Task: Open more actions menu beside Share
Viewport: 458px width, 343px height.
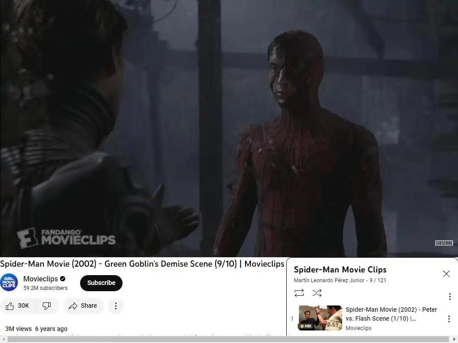Action: pos(116,305)
